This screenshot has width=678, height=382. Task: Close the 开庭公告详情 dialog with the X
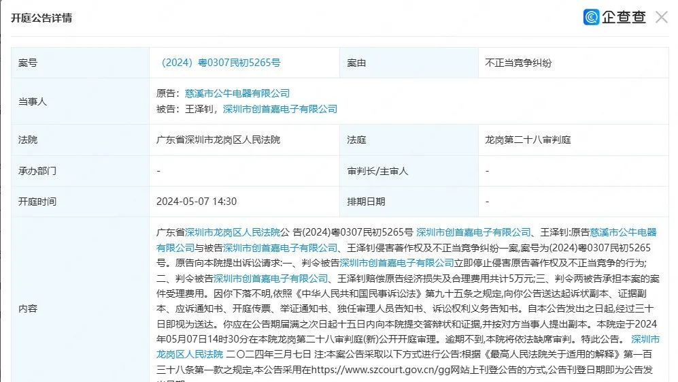(661, 17)
